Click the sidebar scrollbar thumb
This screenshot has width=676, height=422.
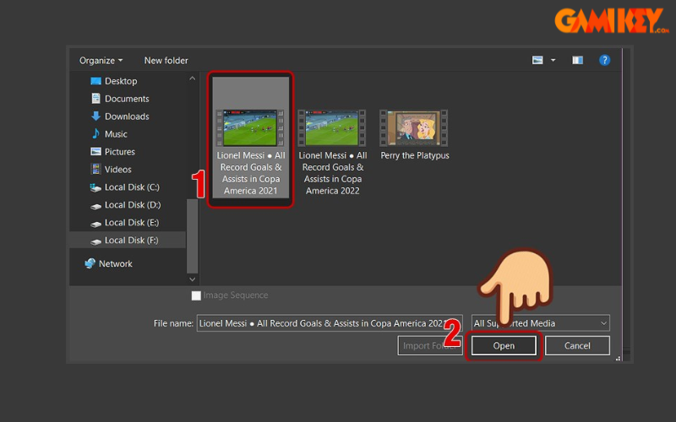[x=193, y=236]
